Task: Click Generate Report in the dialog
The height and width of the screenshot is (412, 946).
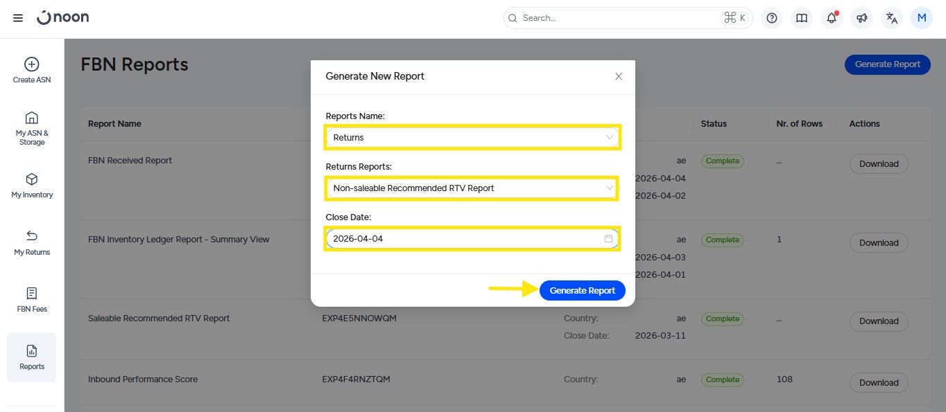Action: [582, 291]
